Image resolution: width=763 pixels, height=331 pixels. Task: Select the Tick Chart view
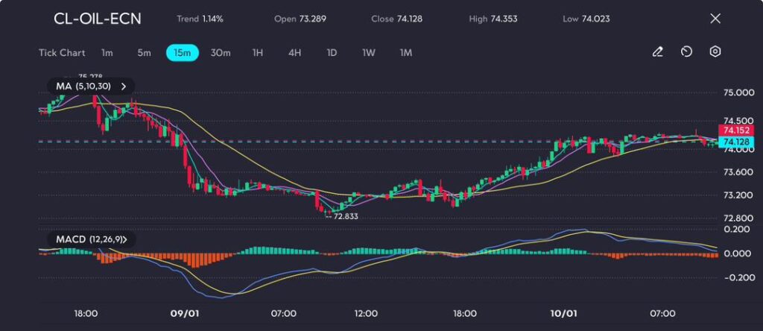pos(62,53)
